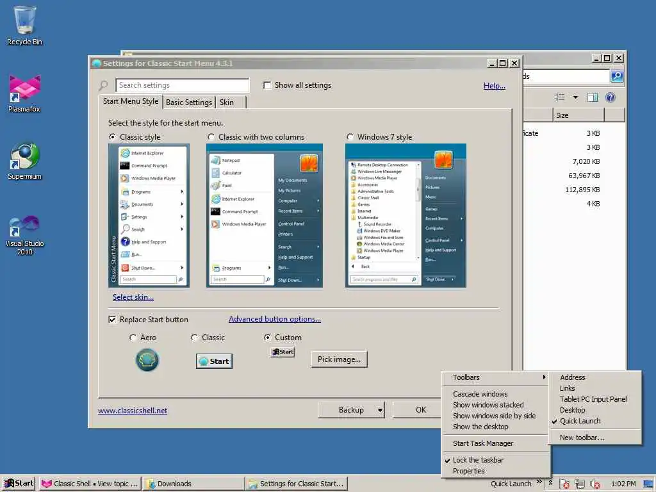This screenshot has width=656, height=492.
Task: Open Advanced button options... link
Action: (274, 319)
